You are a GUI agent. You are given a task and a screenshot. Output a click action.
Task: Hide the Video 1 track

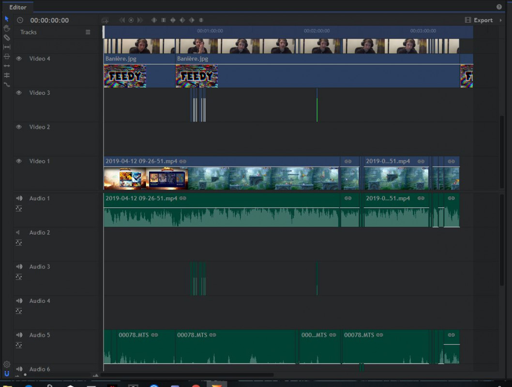(19, 161)
